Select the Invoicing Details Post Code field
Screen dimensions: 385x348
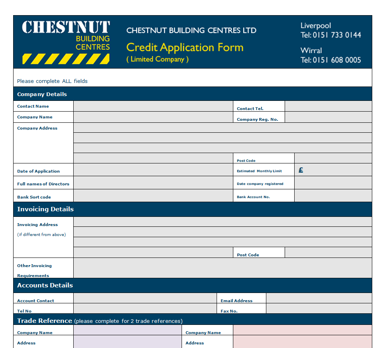(328, 252)
